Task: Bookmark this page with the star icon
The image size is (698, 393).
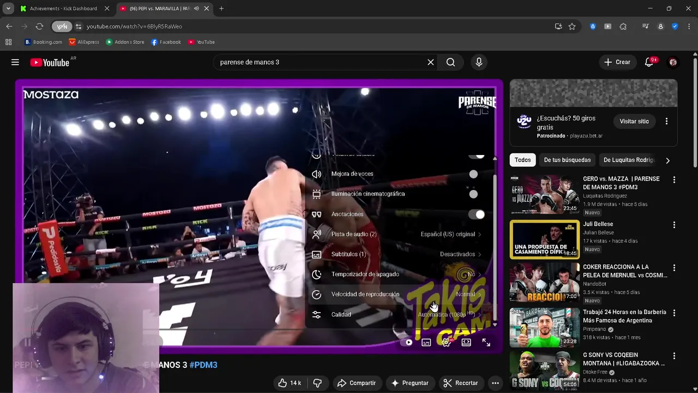Action: pyautogui.click(x=572, y=26)
